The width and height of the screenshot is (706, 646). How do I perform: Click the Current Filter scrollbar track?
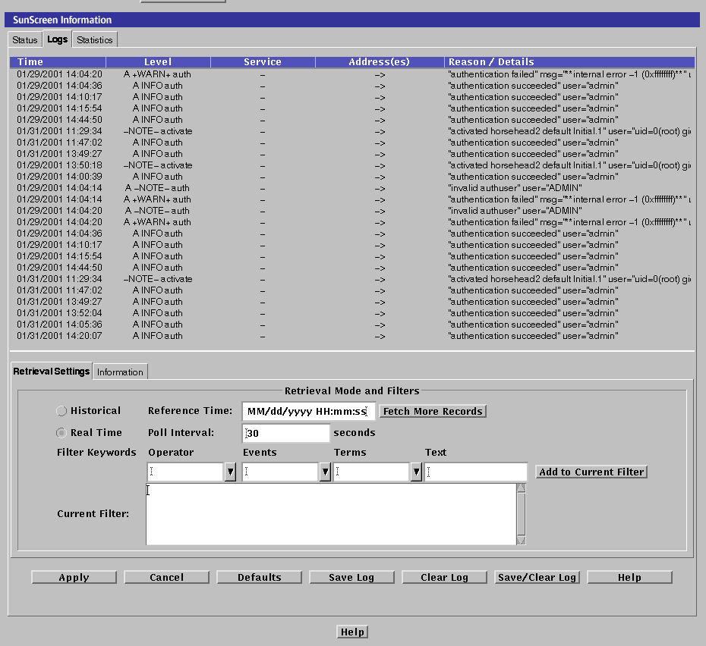pyautogui.click(x=521, y=514)
